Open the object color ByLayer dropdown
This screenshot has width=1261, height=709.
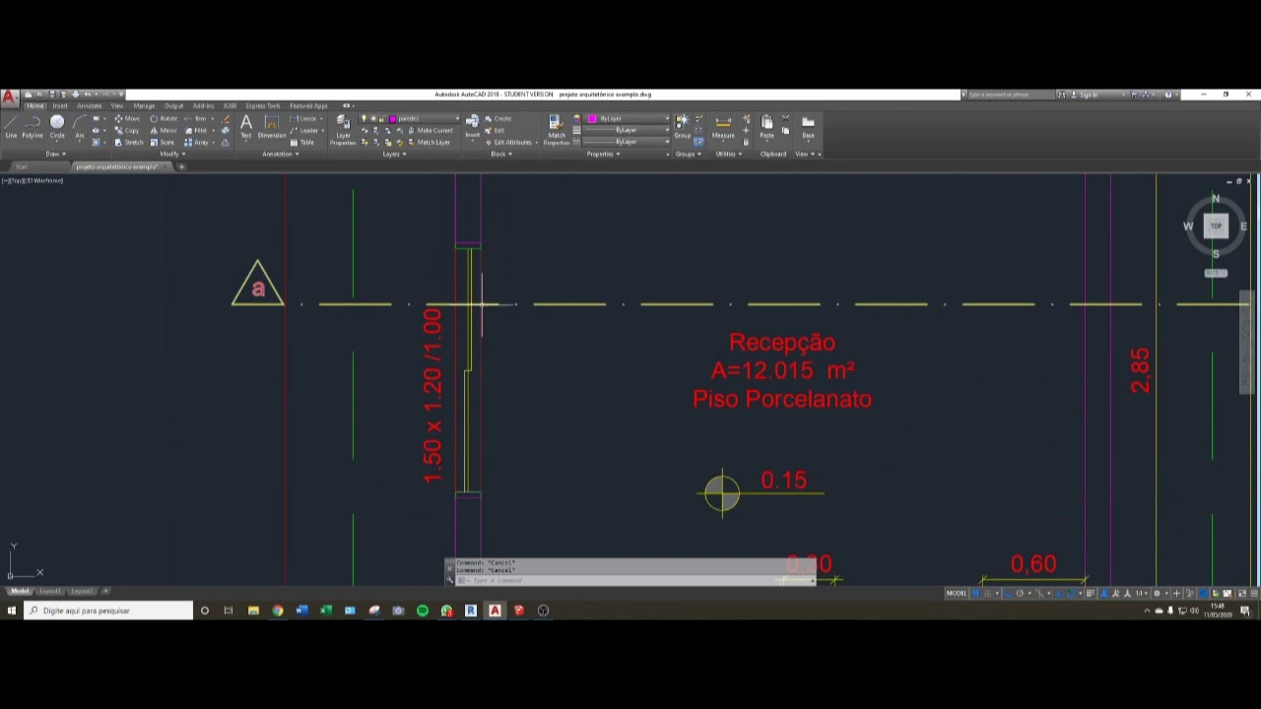(628, 118)
